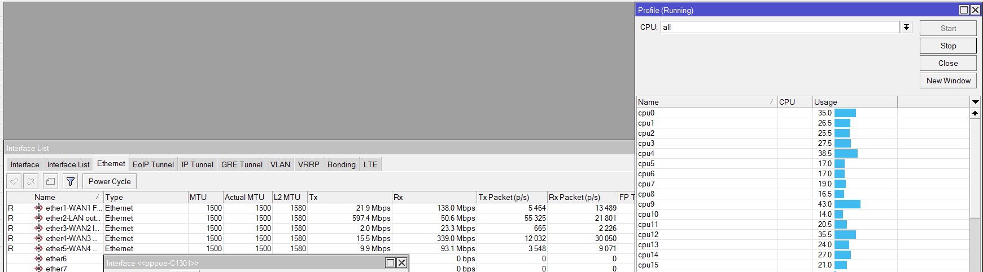This screenshot has height=272, width=983.
Task: Click the ether3-WAN2 interface icon
Action: tap(39, 228)
